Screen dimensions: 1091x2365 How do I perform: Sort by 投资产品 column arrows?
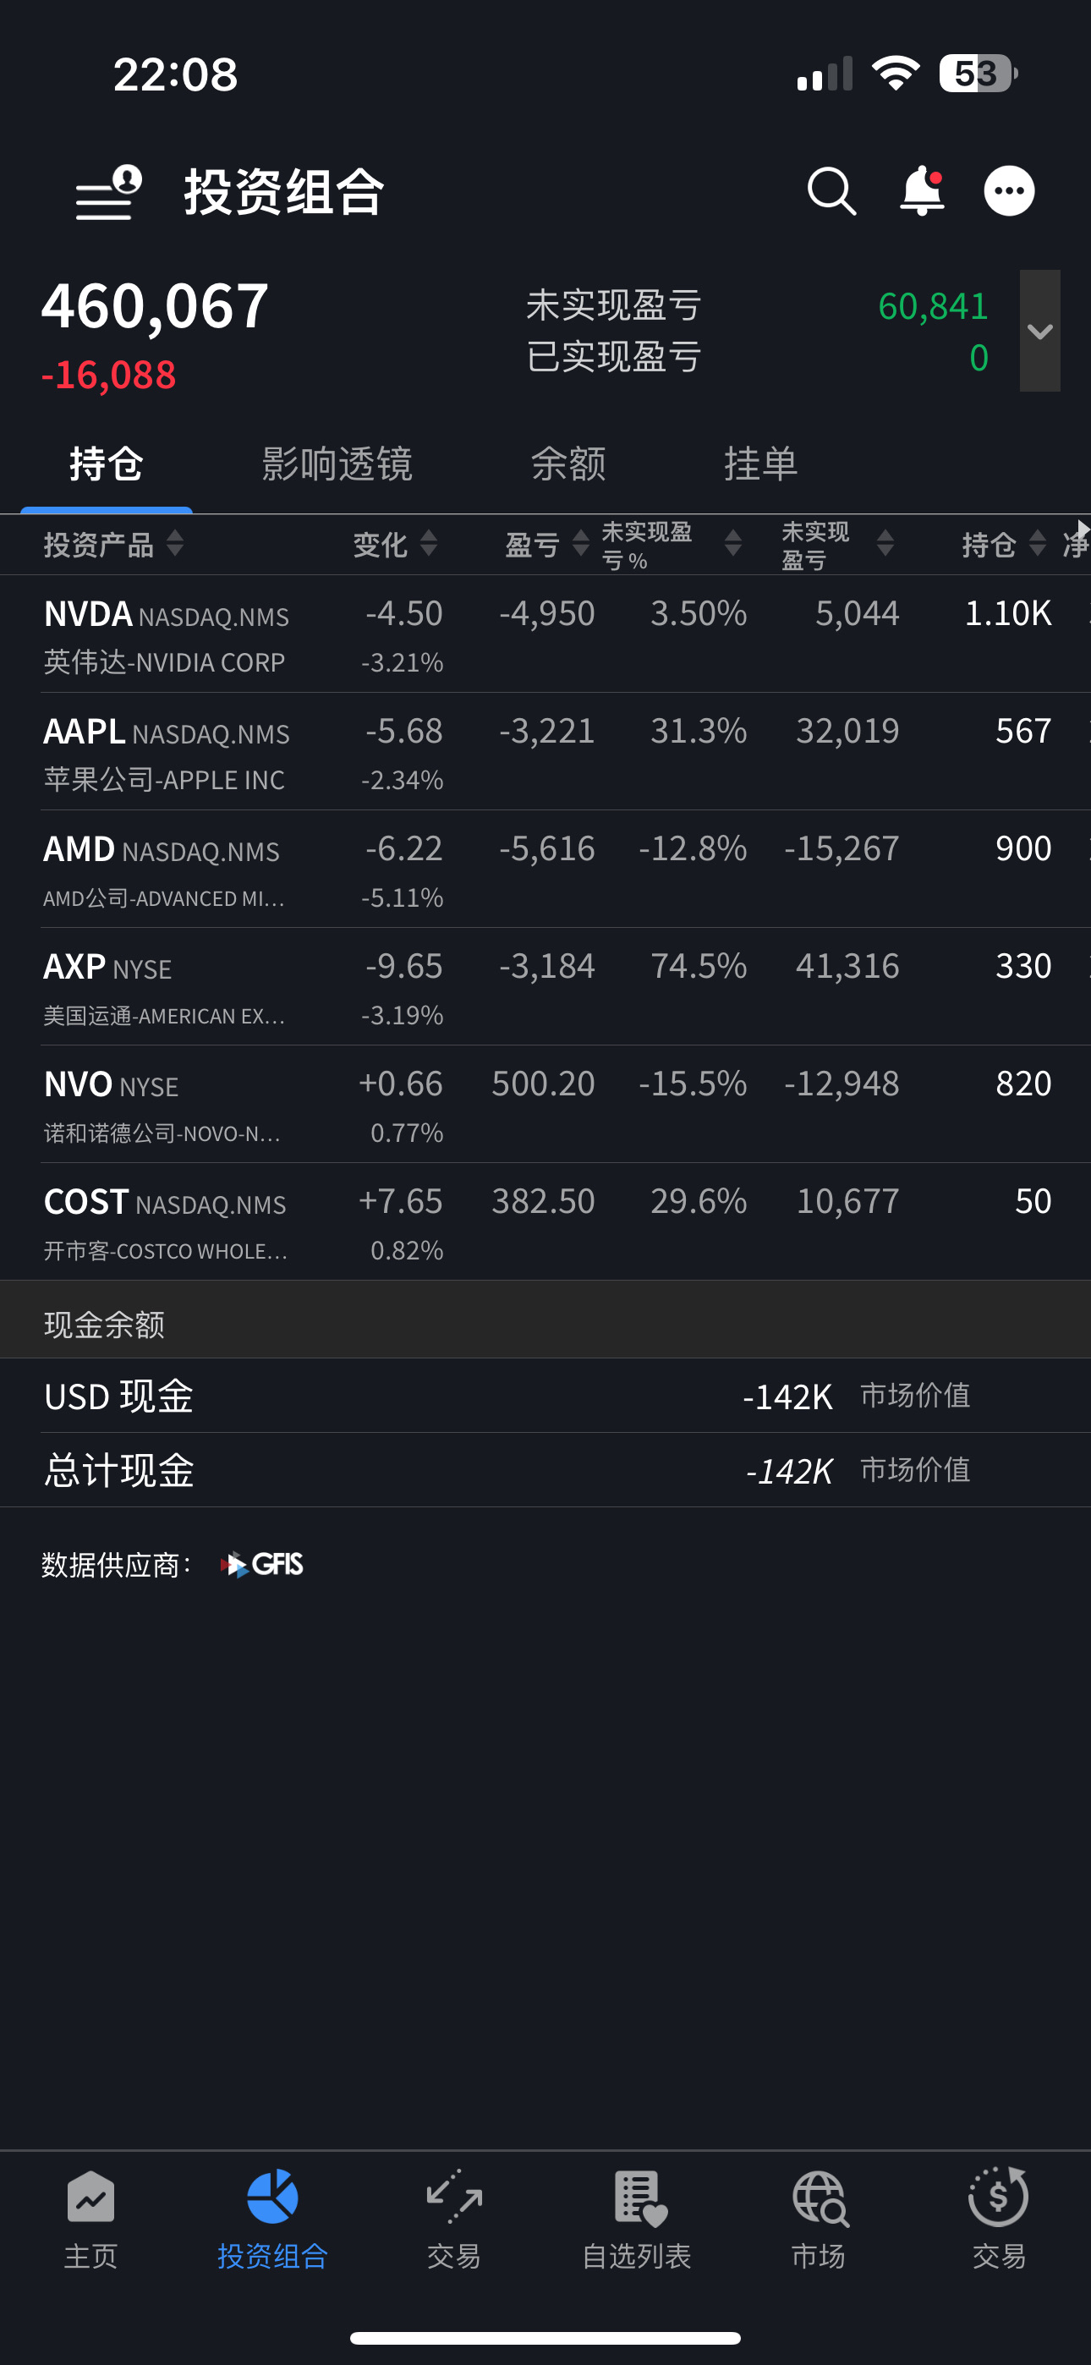click(174, 544)
